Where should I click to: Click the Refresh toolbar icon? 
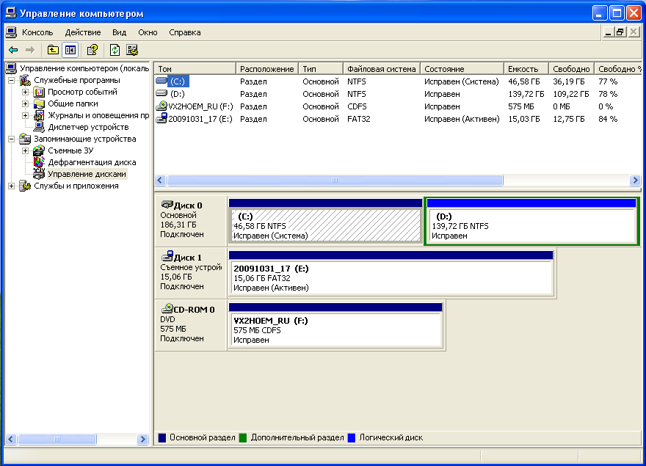pos(115,50)
